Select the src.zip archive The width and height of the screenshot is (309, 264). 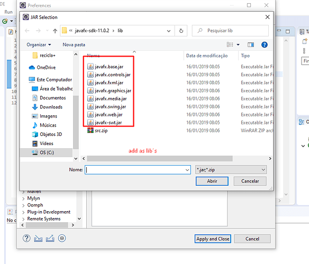click(x=97, y=131)
